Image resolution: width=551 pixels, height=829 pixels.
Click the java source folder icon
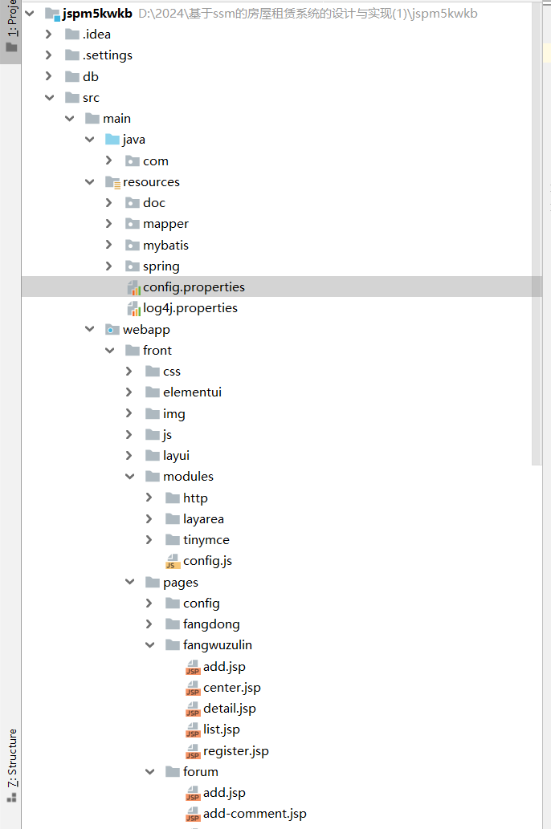[x=112, y=140]
